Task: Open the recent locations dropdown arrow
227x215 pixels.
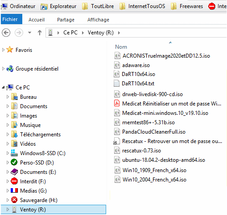Action: click(29, 33)
